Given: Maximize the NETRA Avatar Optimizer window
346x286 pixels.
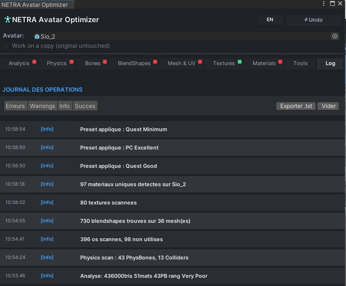Looking at the screenshot, I should click(332, 3).
